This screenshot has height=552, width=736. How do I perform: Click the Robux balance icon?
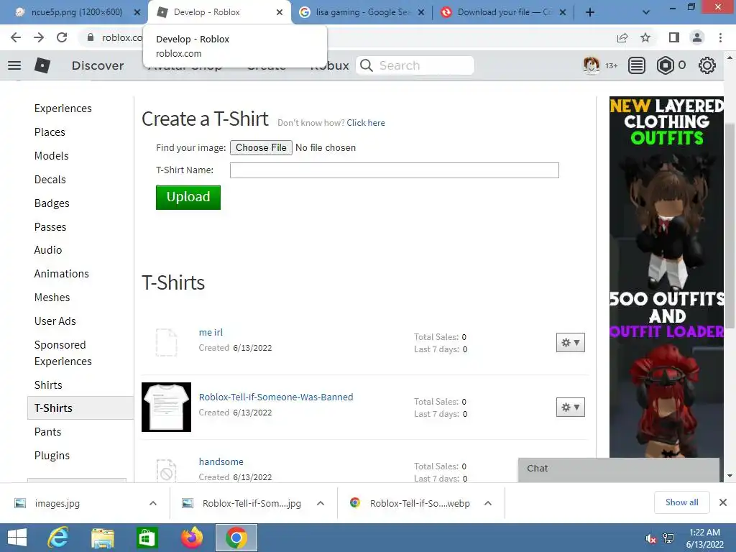click(x=665, y=65)
